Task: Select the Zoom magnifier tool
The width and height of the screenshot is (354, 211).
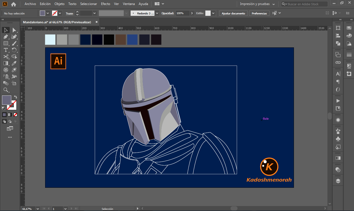Action: (6, 90)
